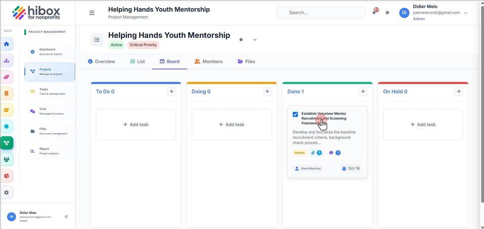Toggle the hamburger menu icon
484x229 pixels.
[x=92, y=13]
